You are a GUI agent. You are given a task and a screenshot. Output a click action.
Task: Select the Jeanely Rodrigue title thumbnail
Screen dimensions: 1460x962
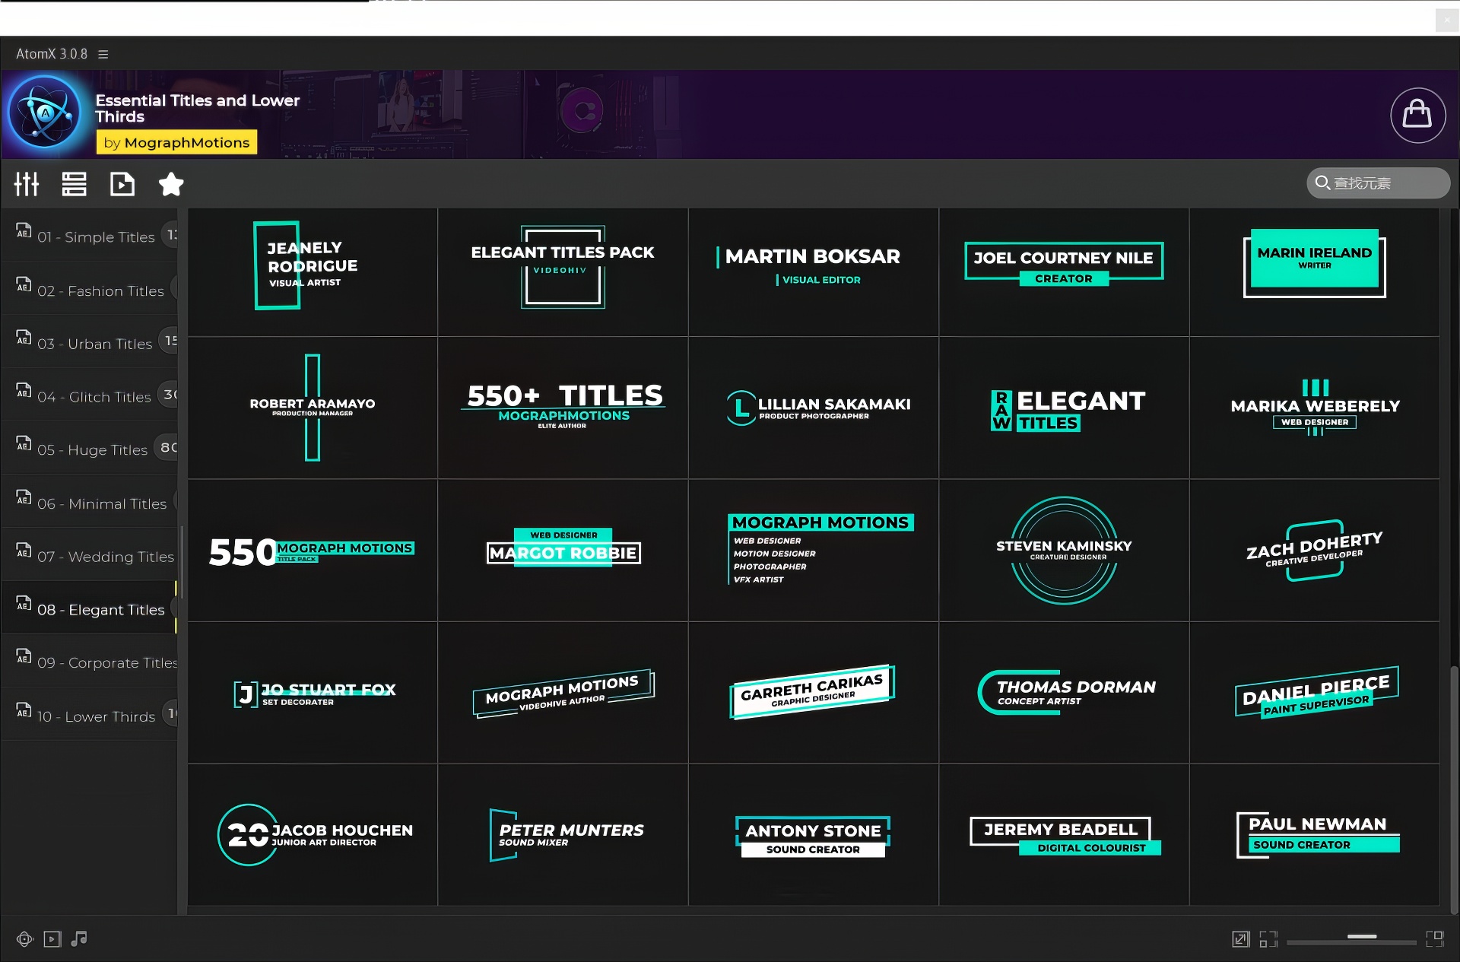tap(313, 272)
